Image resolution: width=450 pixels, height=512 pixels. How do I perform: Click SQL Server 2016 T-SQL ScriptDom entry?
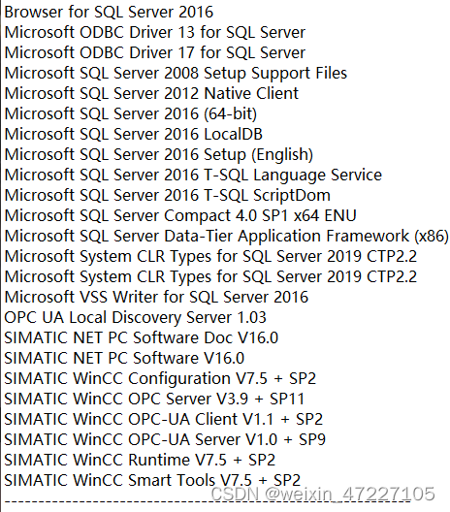(168, 195)
